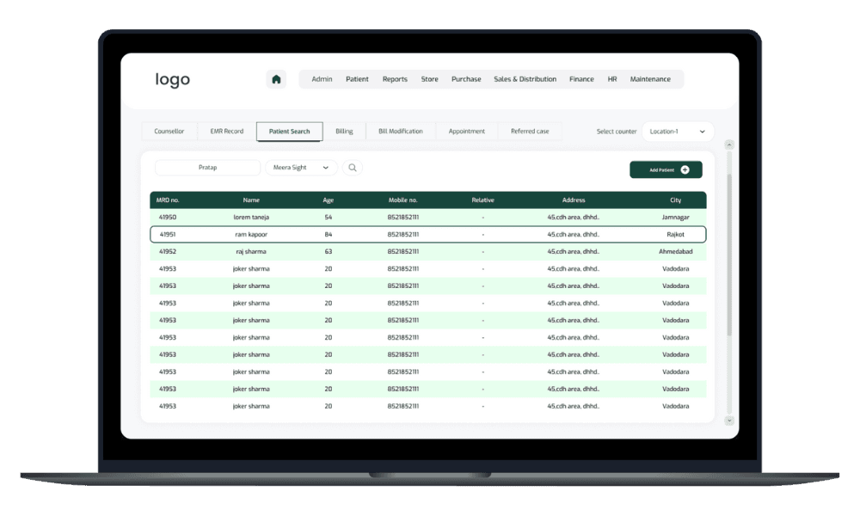Click the Select counter label

tap(616, 132)
